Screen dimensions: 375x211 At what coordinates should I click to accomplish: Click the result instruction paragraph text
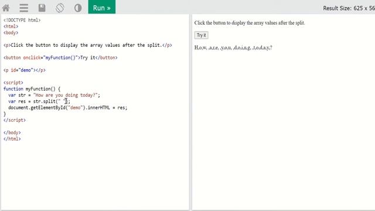(x=250, y=23)
